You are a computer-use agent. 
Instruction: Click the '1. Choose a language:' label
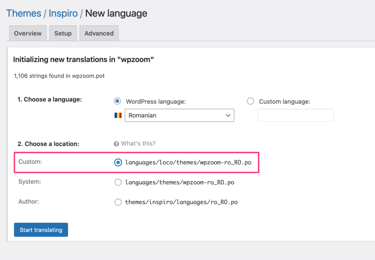[x=49, y=99]
